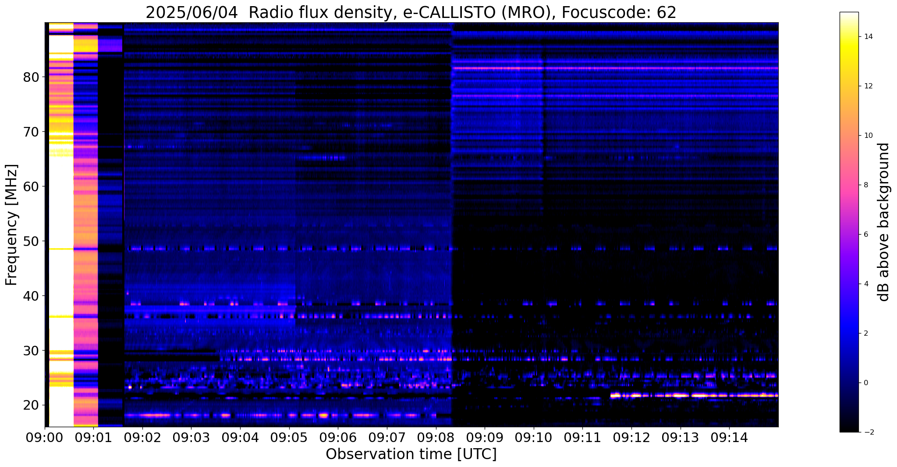Image resolution: width=897 pixels, height=467 pixels.
Task: Click the 09:04 time tick label
Action: click(x=240, y=437)
